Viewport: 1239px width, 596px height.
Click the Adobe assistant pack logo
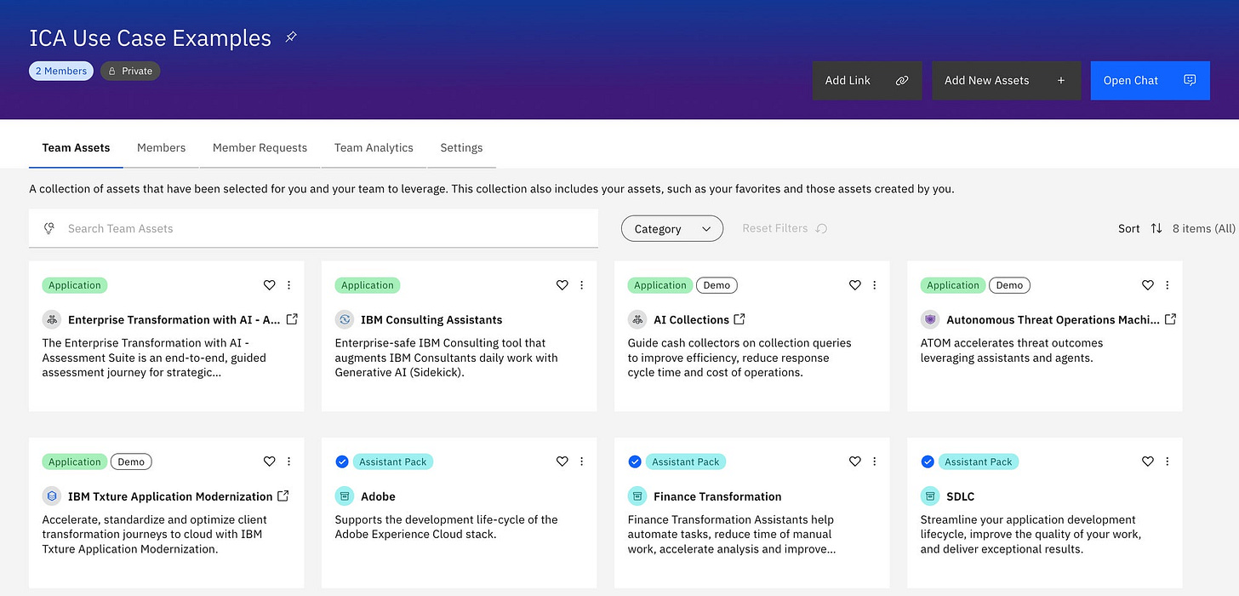click(x=345, y=496)
